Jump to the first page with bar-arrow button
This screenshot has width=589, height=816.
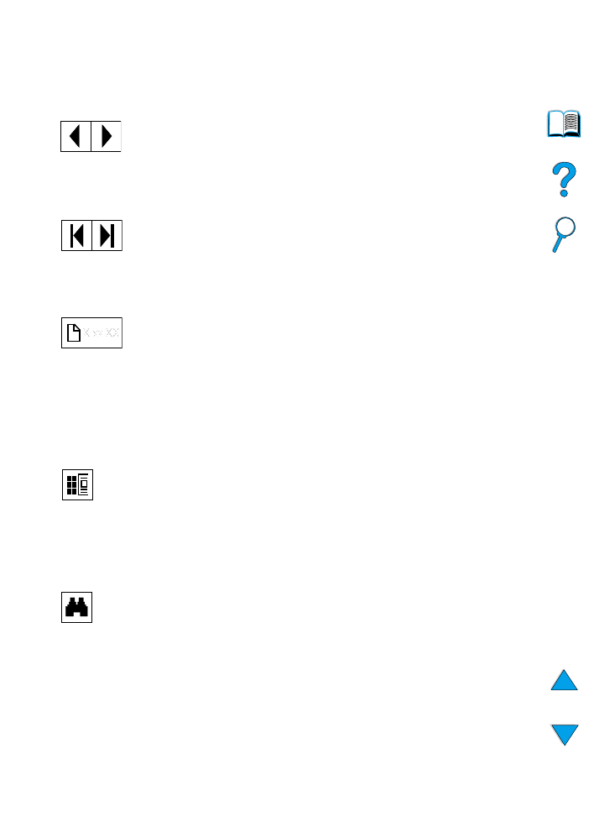pos(77,235)
